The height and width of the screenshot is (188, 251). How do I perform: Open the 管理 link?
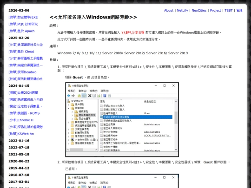(x=239, y=10)
